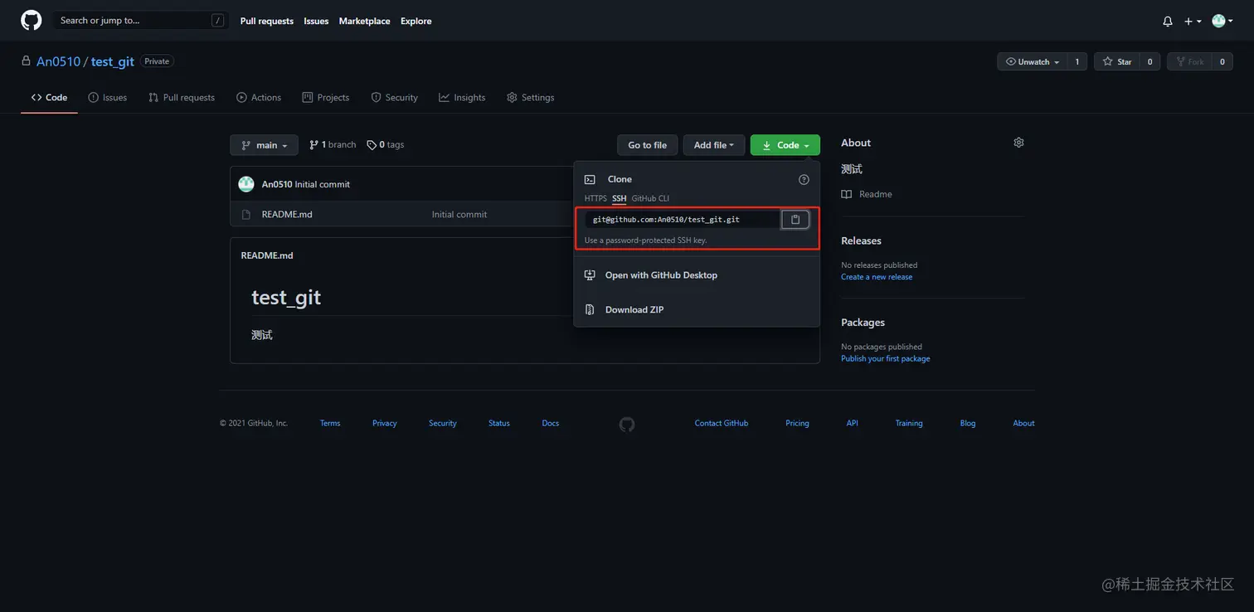Open footer About link
1254x612 pixels.
[x=1023, y=423]
